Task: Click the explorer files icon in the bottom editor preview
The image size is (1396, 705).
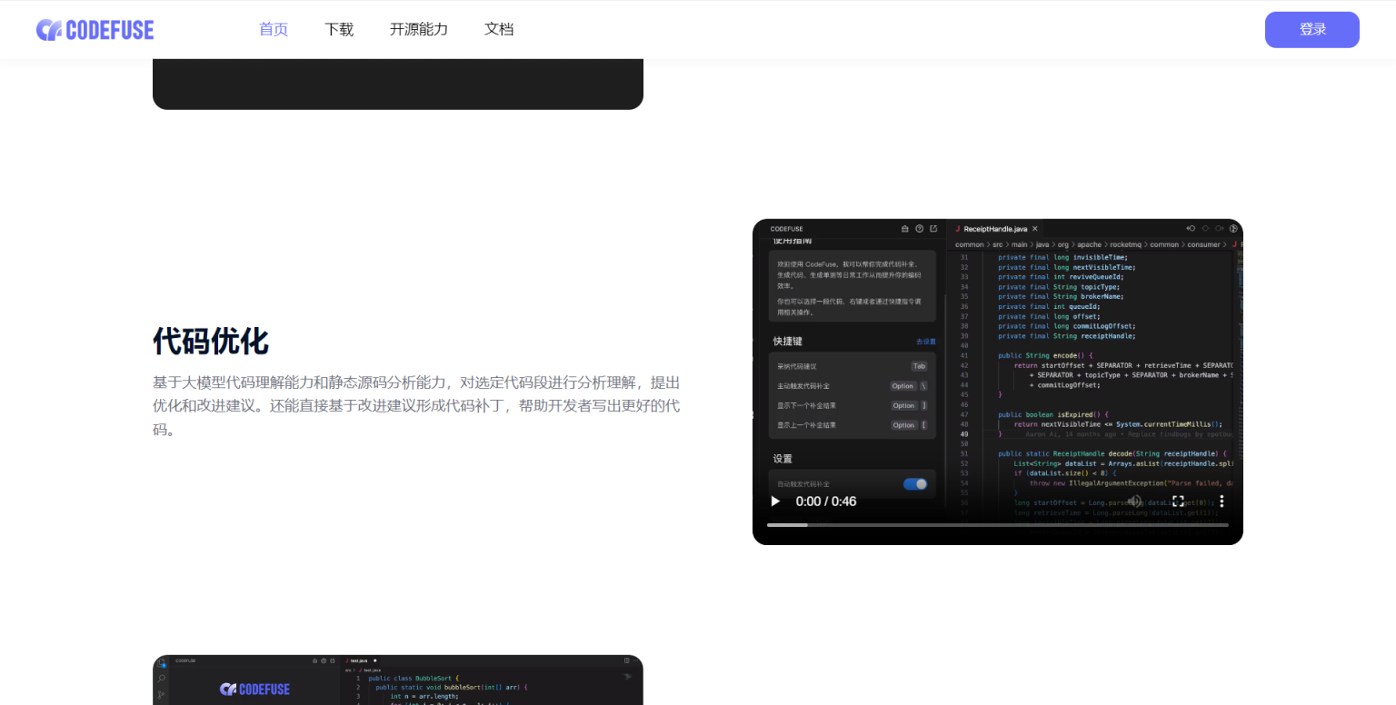Action: tap(161, 664)
